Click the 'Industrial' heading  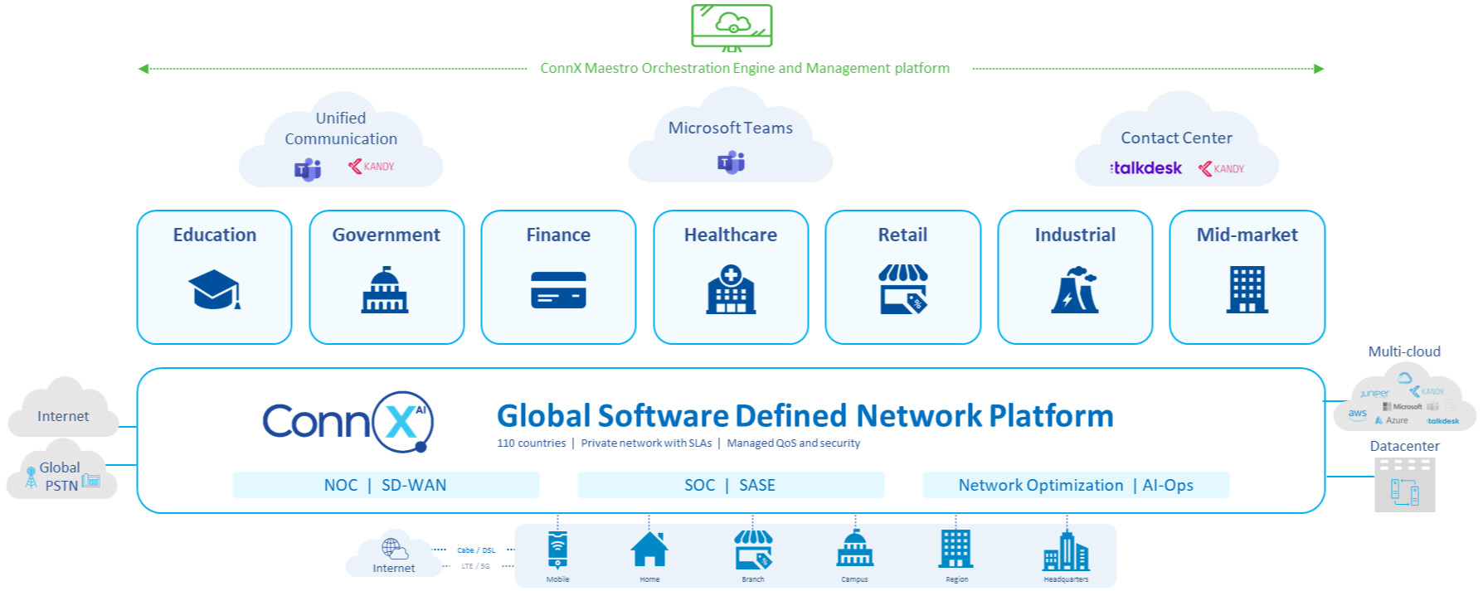(x=1075, y=235)
